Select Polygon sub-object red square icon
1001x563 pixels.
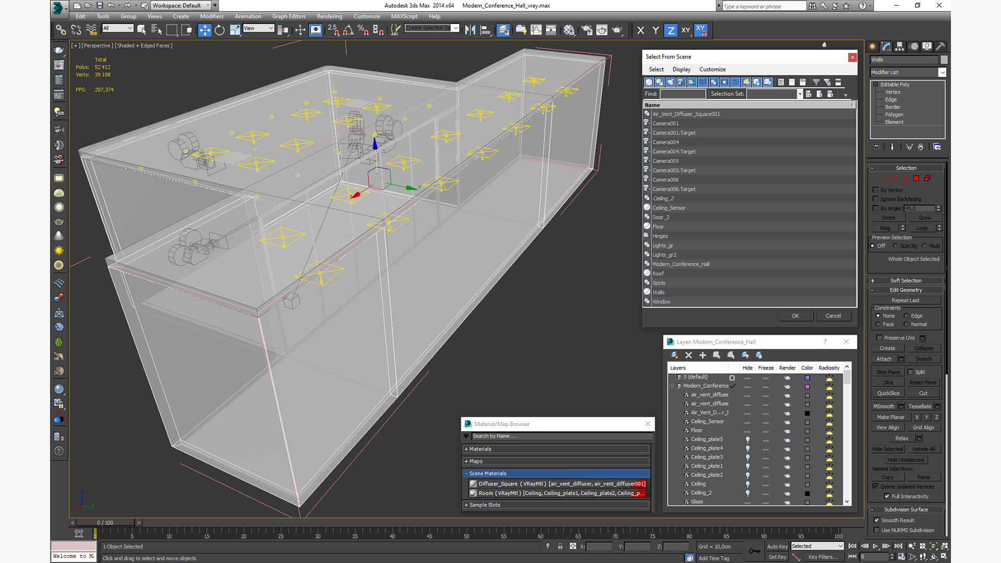pyautogui.click(x=916, y=179)
